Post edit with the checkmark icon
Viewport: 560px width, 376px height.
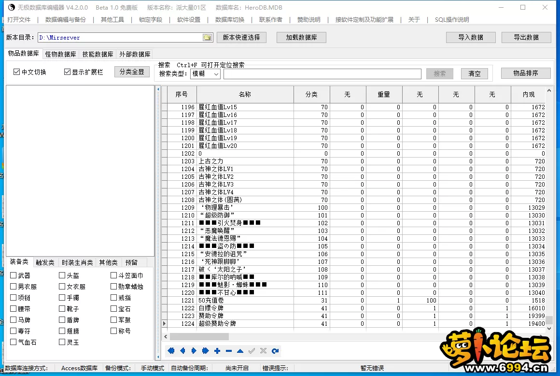[x=252, y=351]
